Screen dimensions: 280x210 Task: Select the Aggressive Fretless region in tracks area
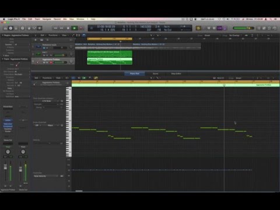[110, 61]
